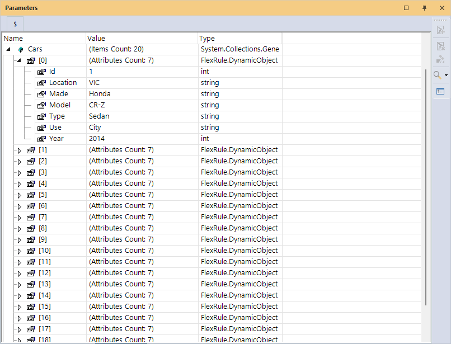451x344 pixels.
Task: Click the property icon next to Location
Action: [42, 83]
